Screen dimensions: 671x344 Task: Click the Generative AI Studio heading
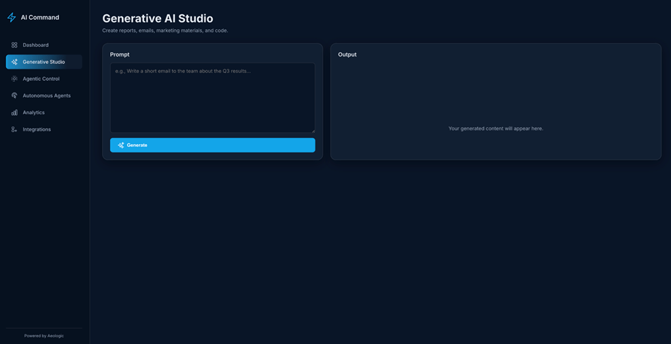tap(158, 18)
